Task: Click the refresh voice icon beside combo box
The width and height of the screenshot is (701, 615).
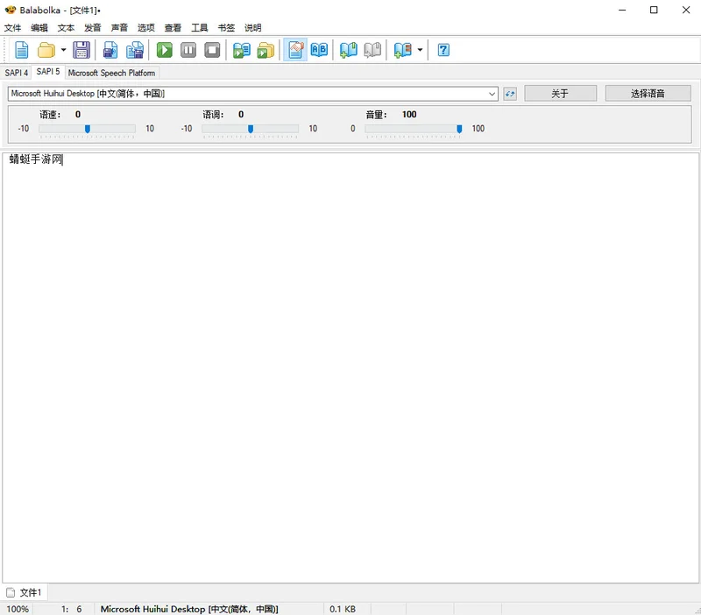Action: tap(510, 94)
